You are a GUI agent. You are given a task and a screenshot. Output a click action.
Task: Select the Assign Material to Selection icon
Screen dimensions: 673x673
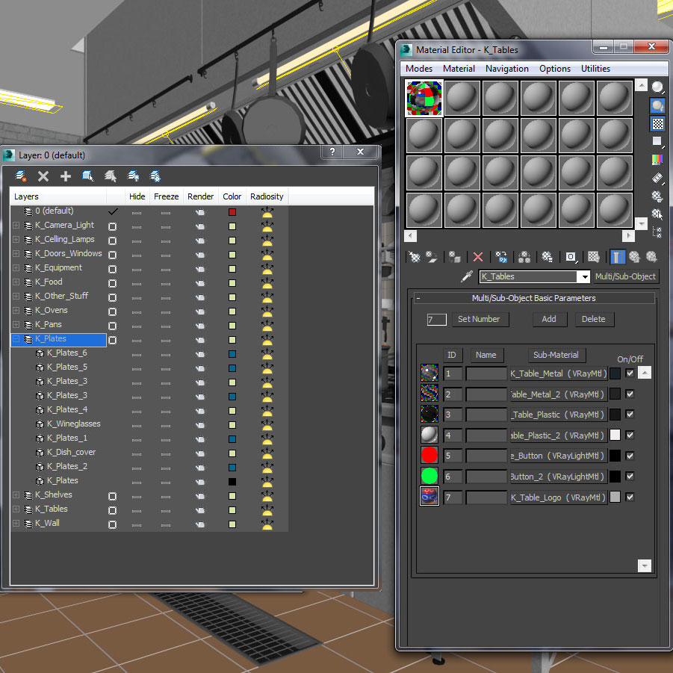coord(453,256)
